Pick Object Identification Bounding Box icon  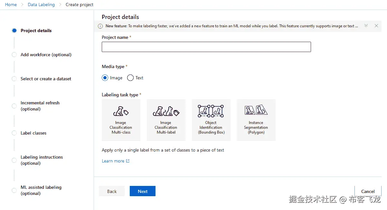tap(211, 111)
